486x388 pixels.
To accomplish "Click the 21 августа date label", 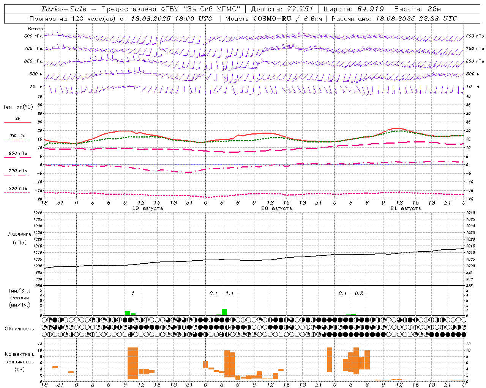I will pyautogui.click(x=406, y=208).
